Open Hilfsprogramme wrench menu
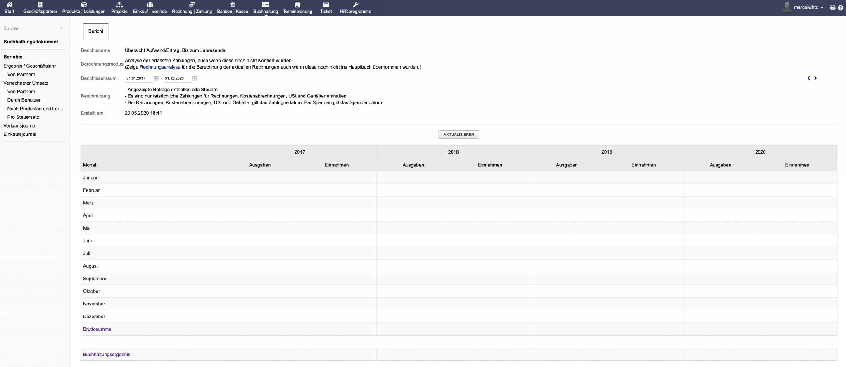Image resolution: width=846 pixels, height=367 pixels. [x=355, y=8]
